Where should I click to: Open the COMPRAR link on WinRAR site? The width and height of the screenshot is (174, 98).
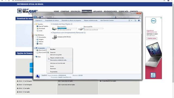pyautogui.click(x=65, y=11)
